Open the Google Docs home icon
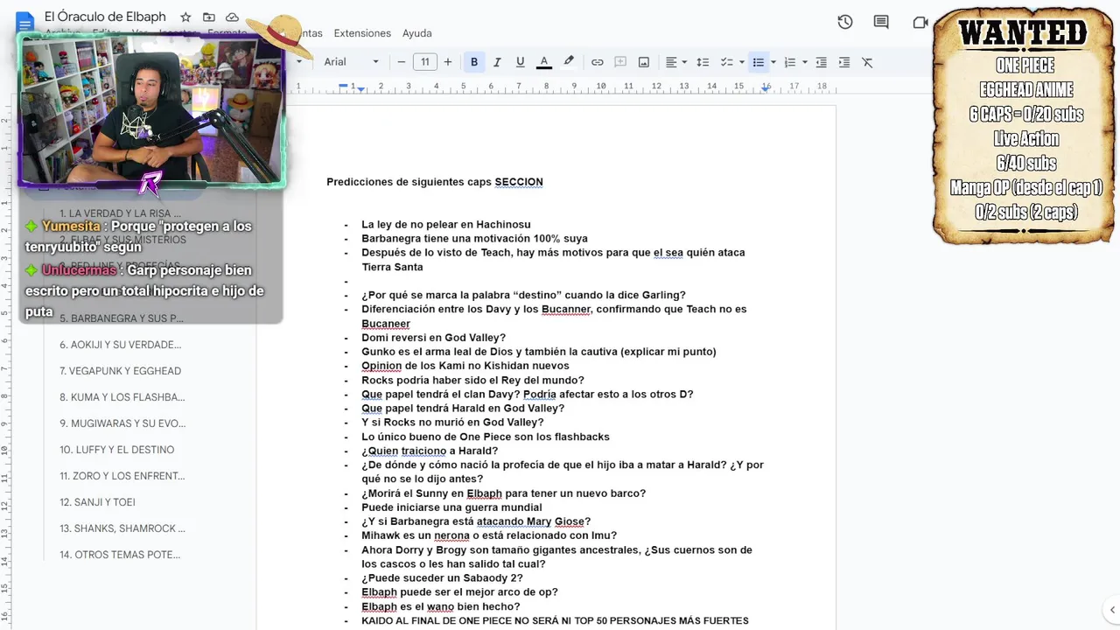Viewport: 1120px width, 630px height. [24, 21]
